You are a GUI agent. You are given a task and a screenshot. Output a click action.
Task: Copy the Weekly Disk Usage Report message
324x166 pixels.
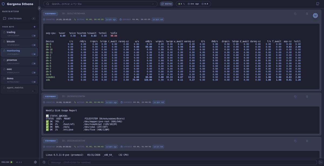click(x=295, y=96)
